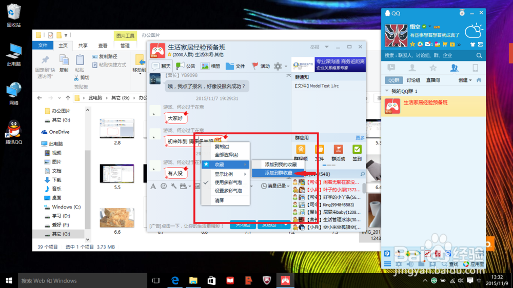Click the 关闭(C) button in chat
513x288 pixels.
click(x=243, y=225)
